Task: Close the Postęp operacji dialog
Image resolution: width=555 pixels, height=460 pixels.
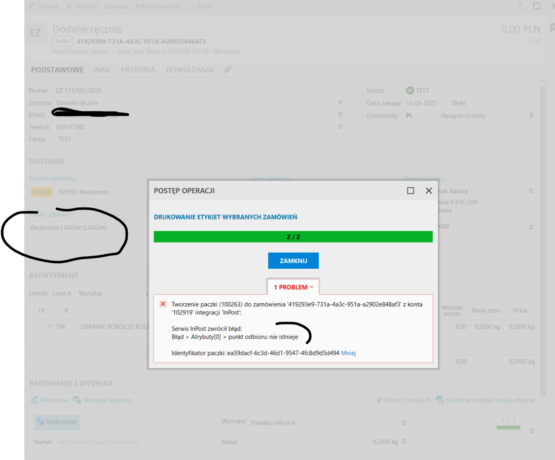Action: 429,191
